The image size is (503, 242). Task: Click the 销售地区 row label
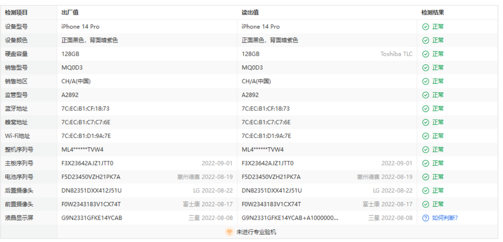pyautogui.click(x=16, y=81)
